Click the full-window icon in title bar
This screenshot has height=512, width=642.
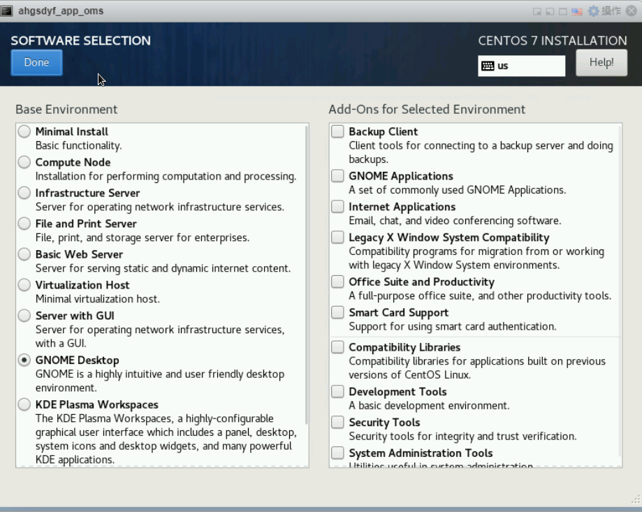tap(563, 11)
